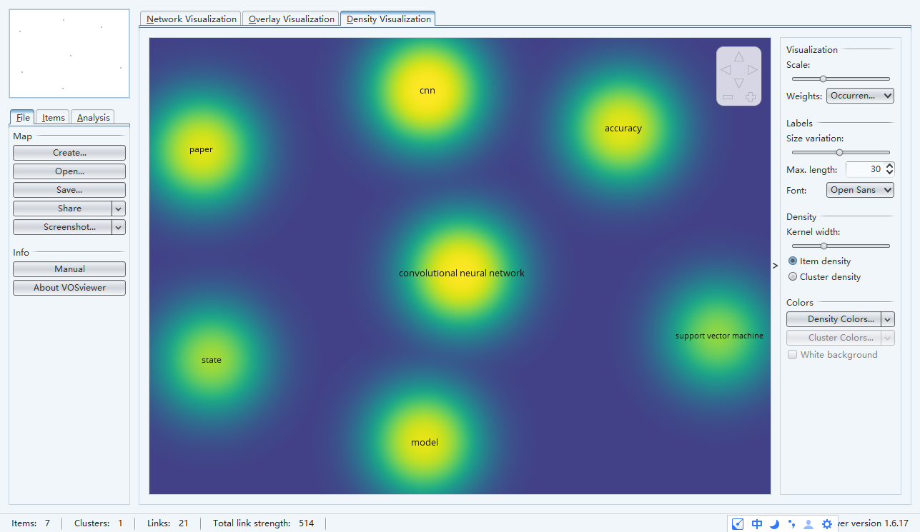Enable dark interface via the moon icon

point(774,523)
